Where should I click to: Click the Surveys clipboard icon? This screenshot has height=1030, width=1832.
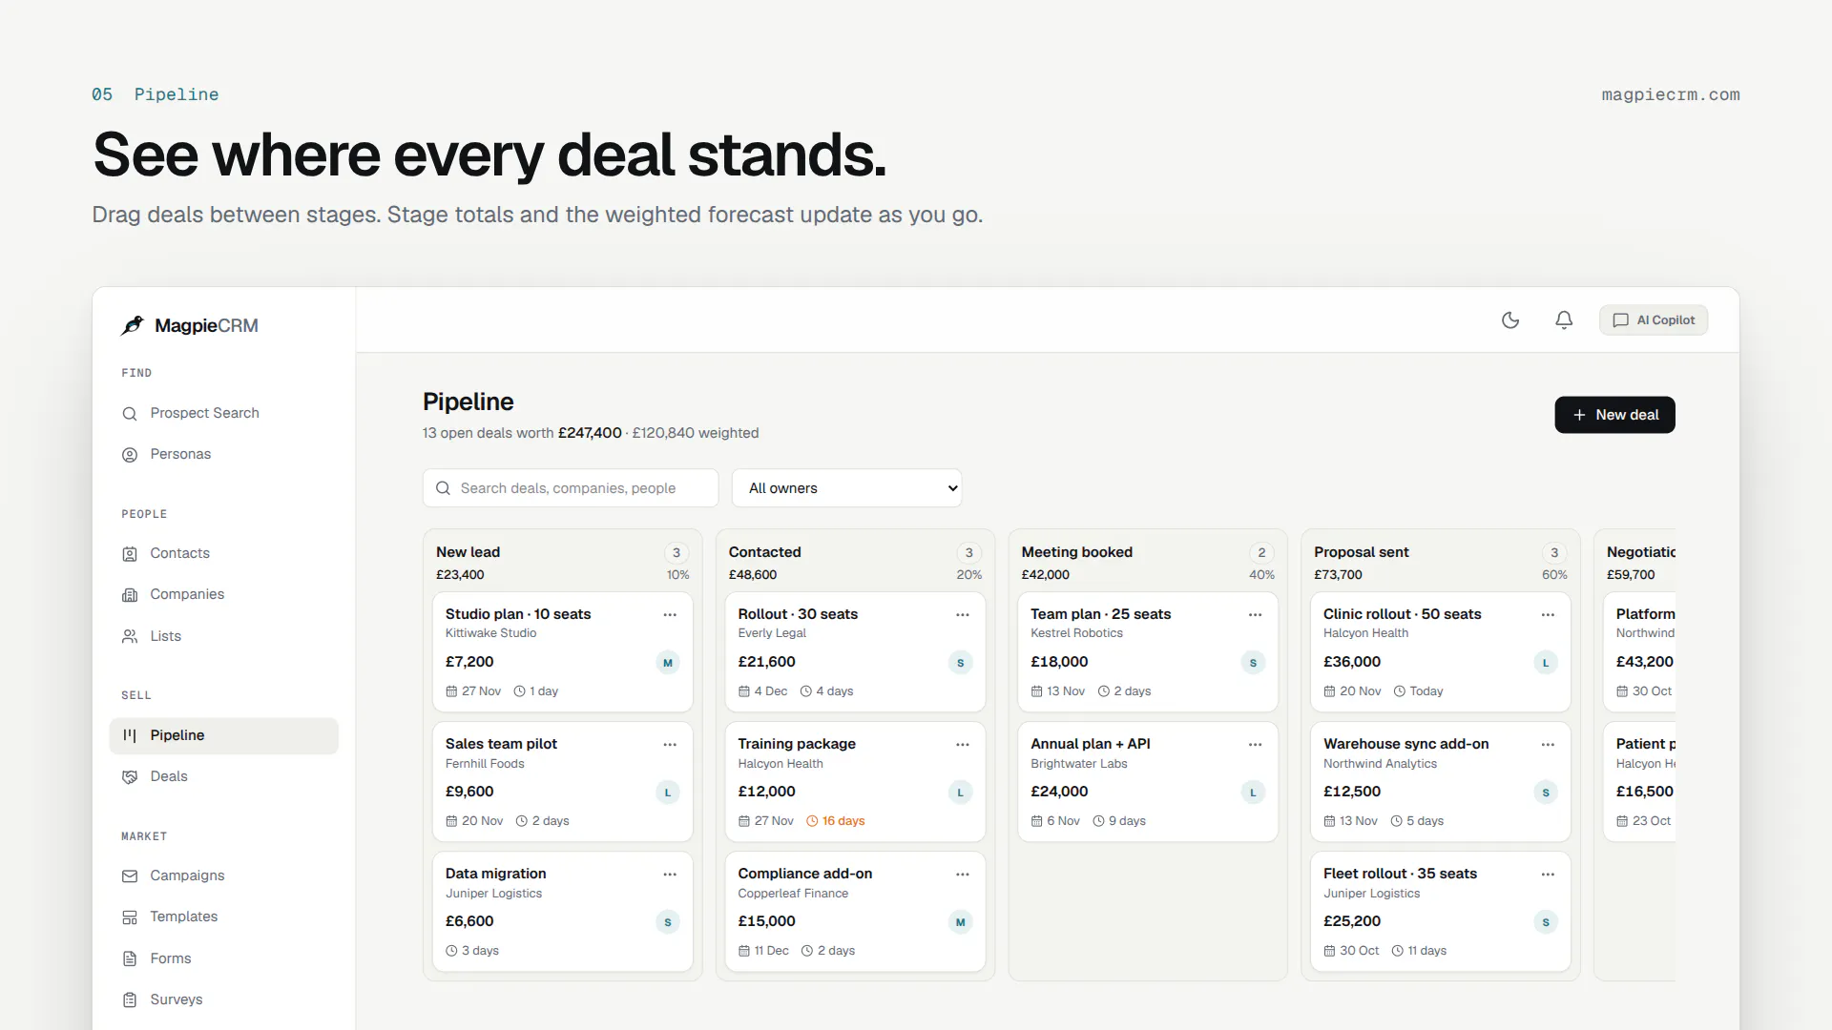point(130,999)
